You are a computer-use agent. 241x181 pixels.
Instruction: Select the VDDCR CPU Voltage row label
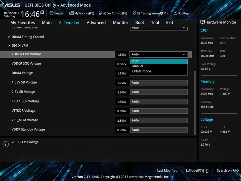[x=26, y=54]
